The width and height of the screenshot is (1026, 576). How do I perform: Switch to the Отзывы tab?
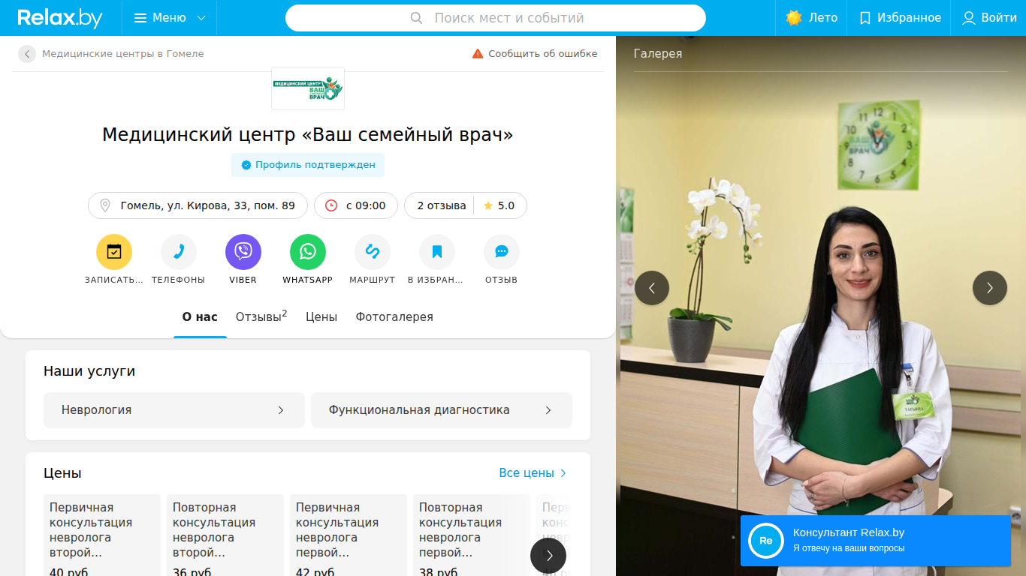pos(261,317)
